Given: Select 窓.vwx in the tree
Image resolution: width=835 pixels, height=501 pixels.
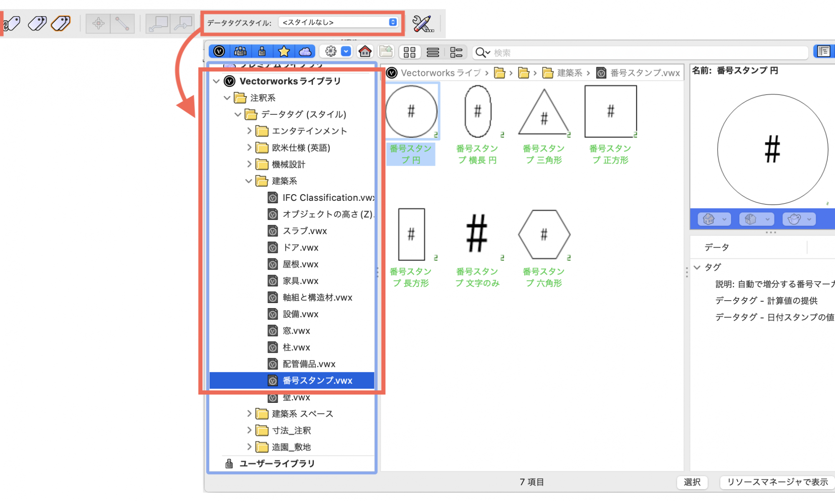Looking at the screenshot, I should point(288,331).
